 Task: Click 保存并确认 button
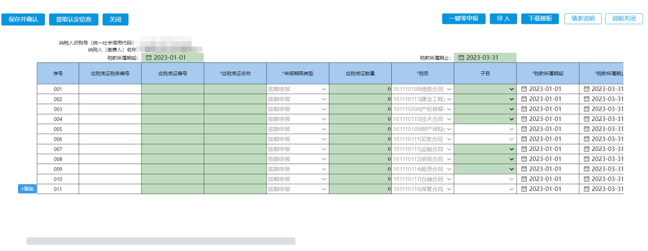coord(23,19)
